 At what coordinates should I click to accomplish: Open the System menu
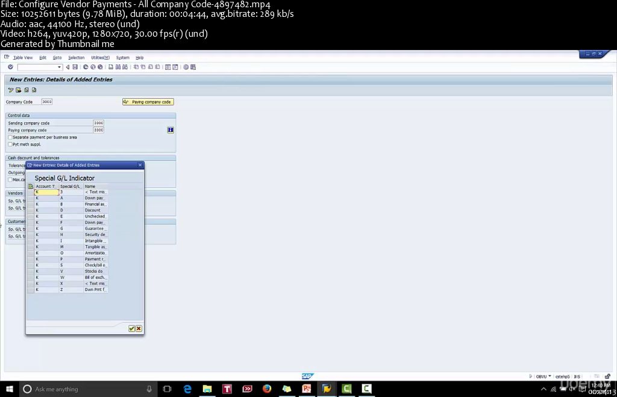pos(122,57)
